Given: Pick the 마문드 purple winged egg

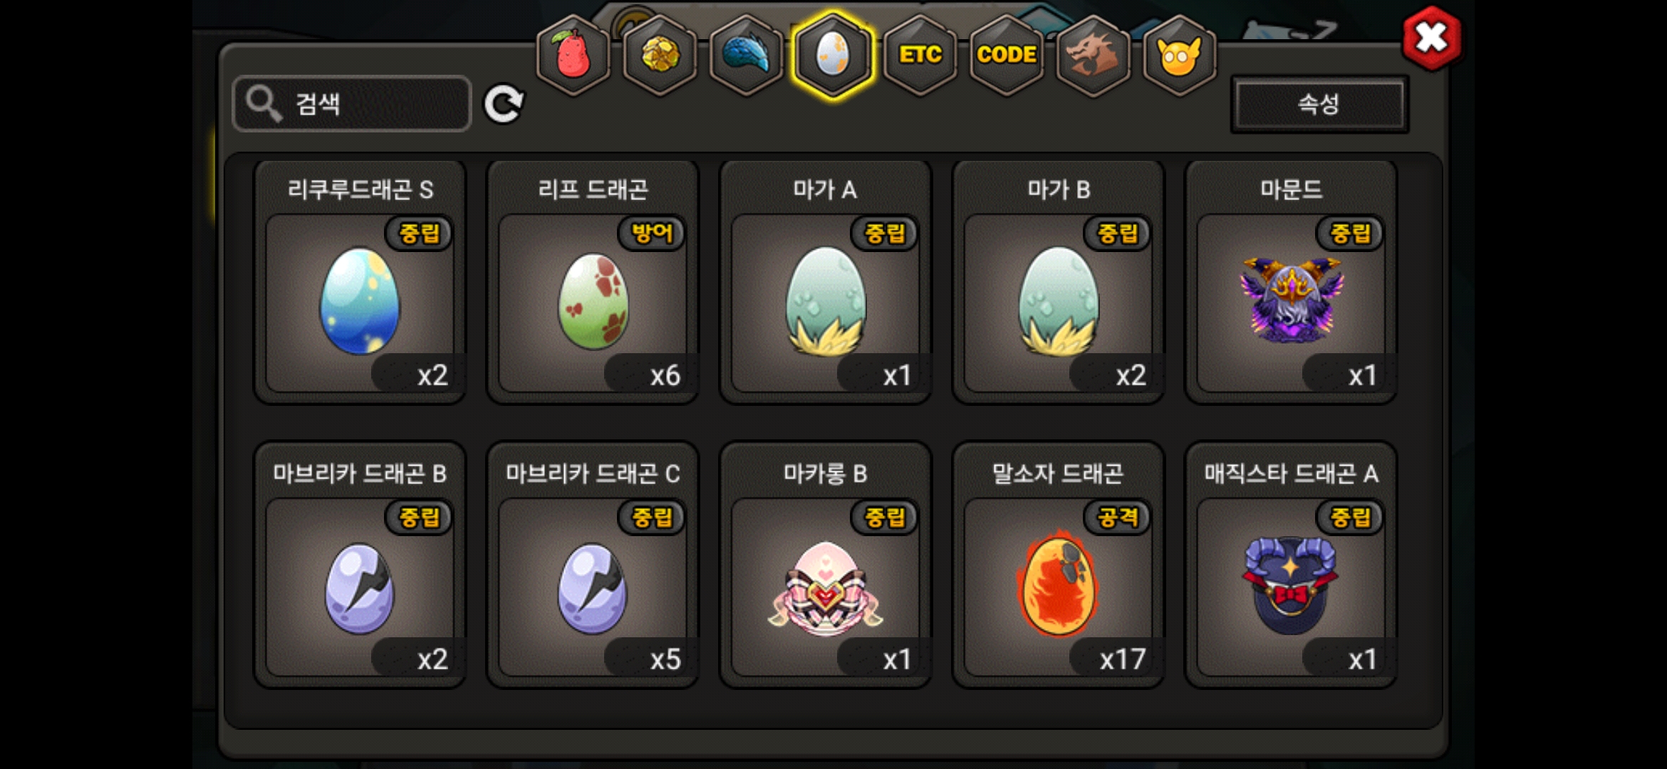Looking at the screenshot, I should pyautogui.click(x=1291, y=283).
